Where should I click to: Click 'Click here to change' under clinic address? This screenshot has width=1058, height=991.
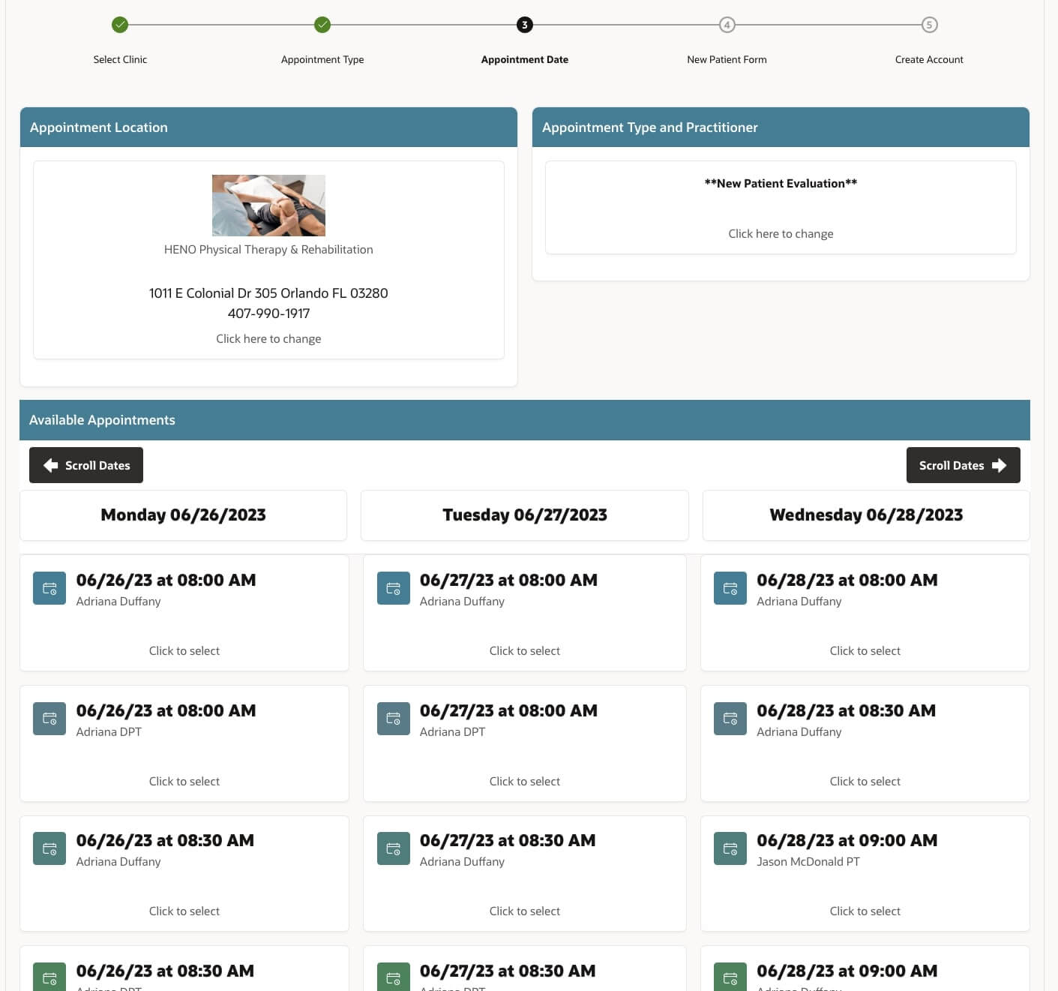[268, 338]
